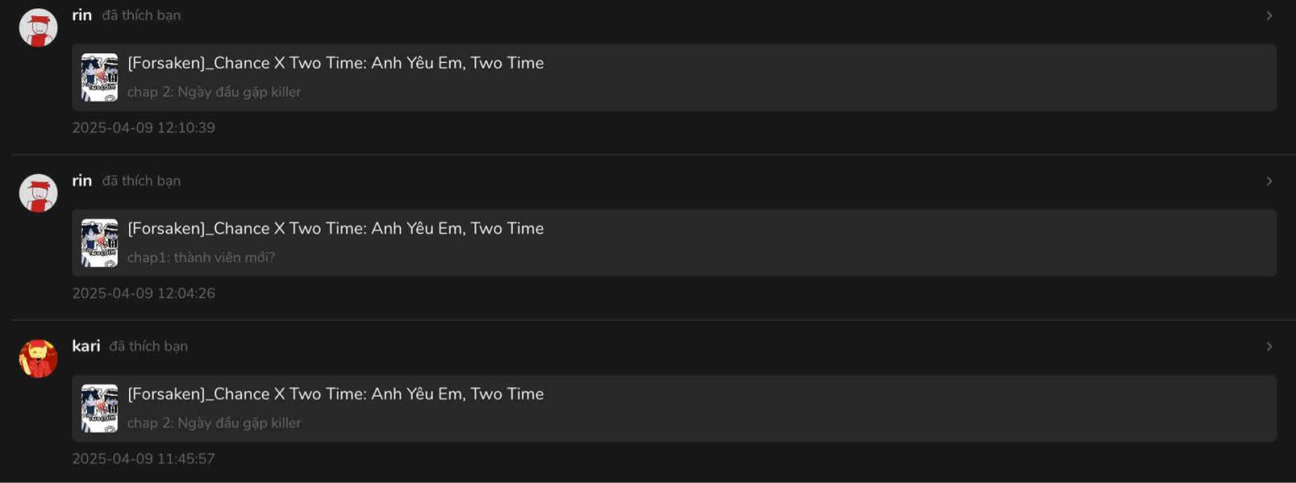Click the username rin above timestamp 12:10:39

point(81,15)
